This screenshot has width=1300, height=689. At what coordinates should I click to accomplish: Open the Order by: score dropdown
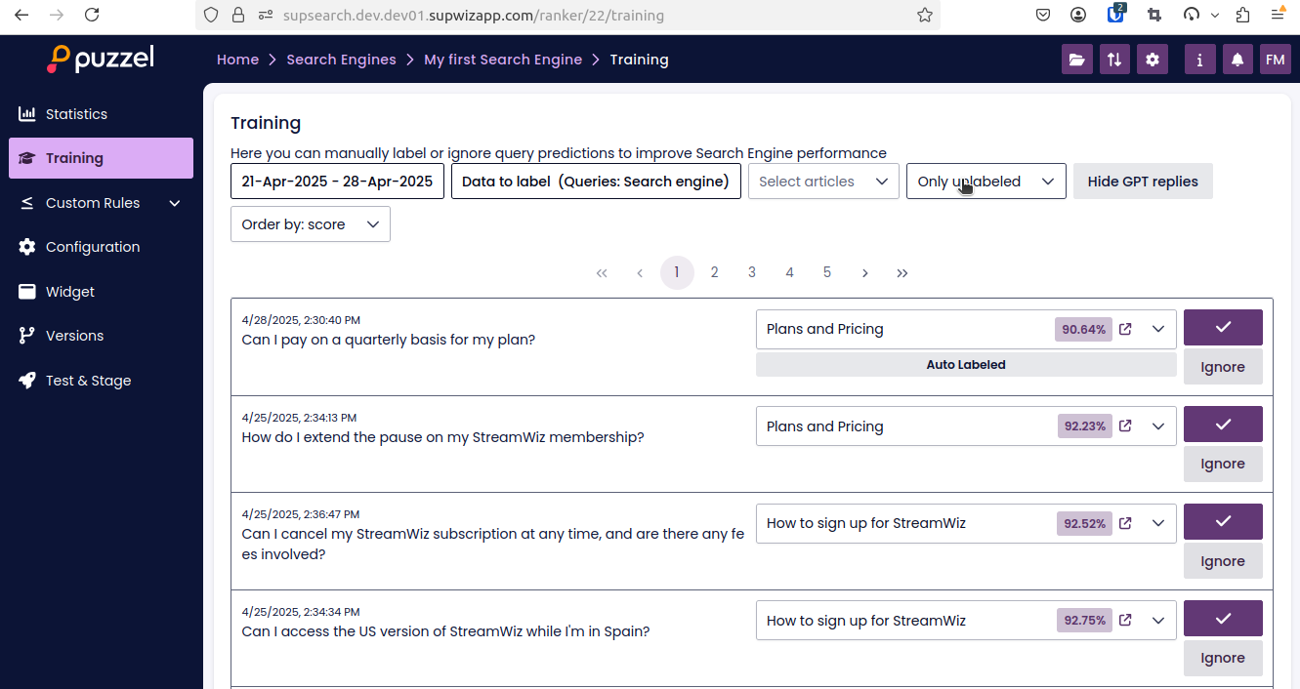311,224
